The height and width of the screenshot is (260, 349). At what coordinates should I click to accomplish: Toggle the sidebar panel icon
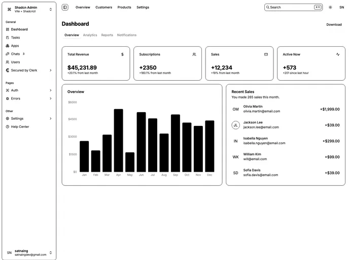point(65,7)
